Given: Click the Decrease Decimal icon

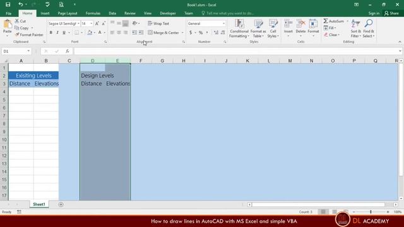Looking at the screenshot, I should tap(223, 33).
